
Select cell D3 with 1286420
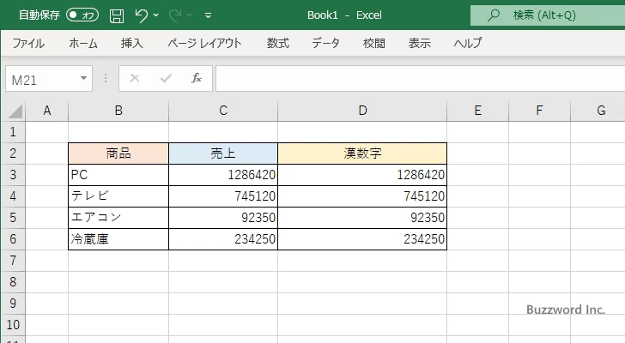point(362,175)
